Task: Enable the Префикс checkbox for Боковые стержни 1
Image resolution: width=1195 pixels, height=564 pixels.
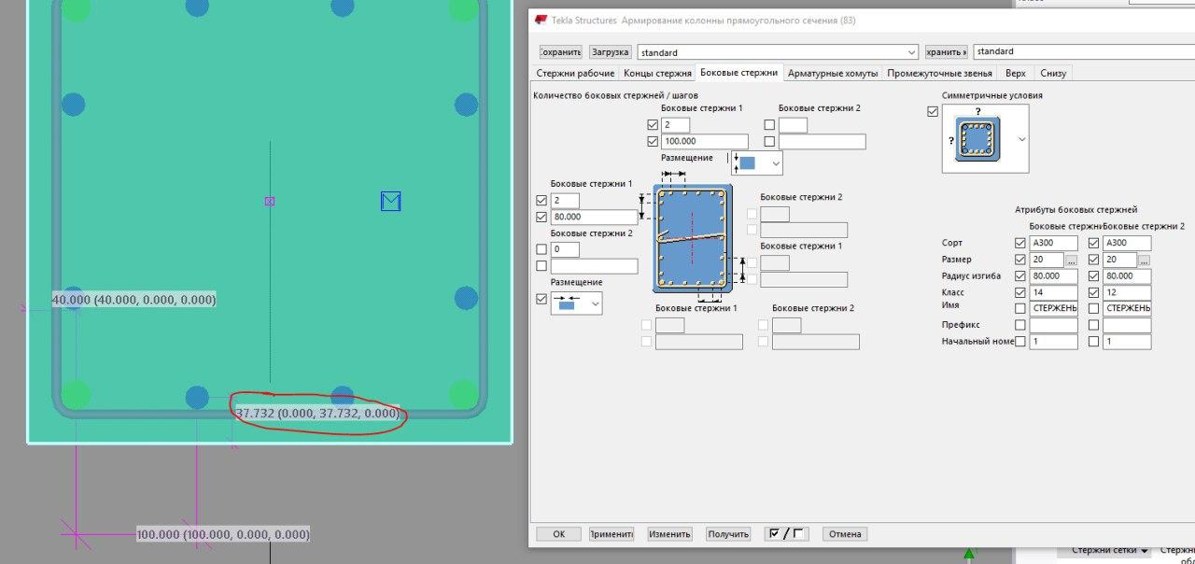Action: pyautogui.click(x=1019, y=326)
